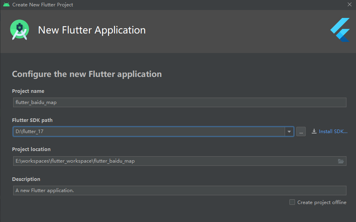Viewport: 356px width, 222px height.
Task: Click the Configure the new Flutter application heading
Action: point(87,74)
